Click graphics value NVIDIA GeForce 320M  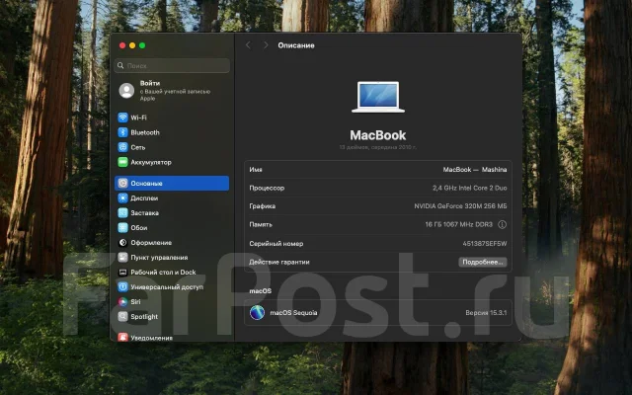tap(460, 206)
